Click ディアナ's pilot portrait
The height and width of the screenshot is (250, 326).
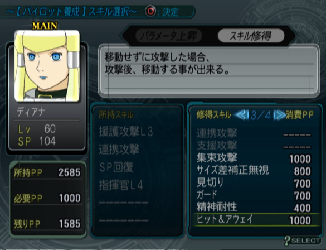47,66
